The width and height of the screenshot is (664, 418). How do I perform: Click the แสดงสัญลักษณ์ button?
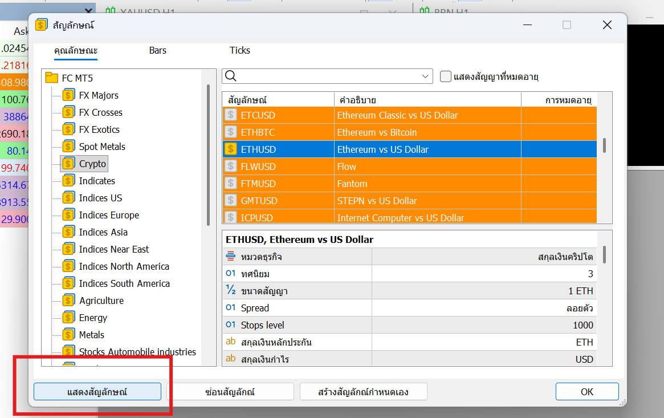[97, 392]
